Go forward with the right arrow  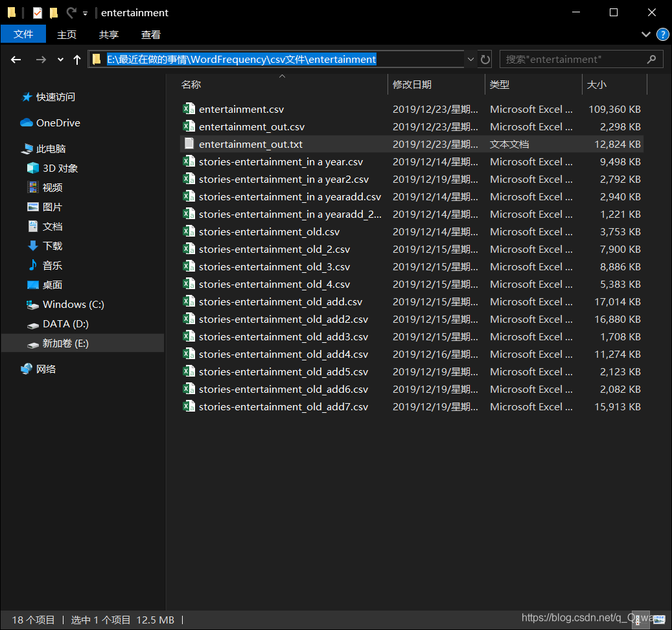point(41,60)
